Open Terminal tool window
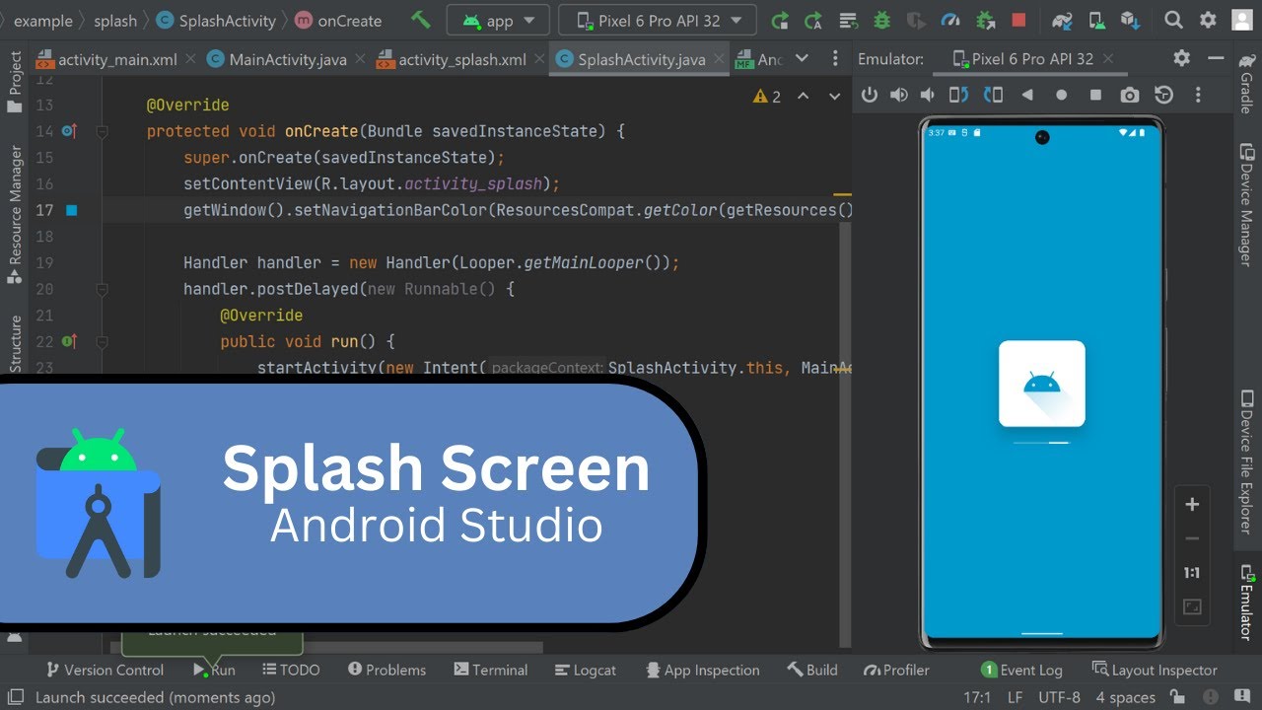This screenshot has width=1262, height=710. coord(491,670)
